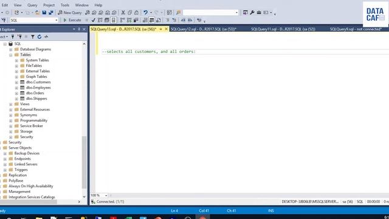The width and height of the screenshot is (389, 219).
Task: Click the comment line in query editor
Action: click(149, 52)
